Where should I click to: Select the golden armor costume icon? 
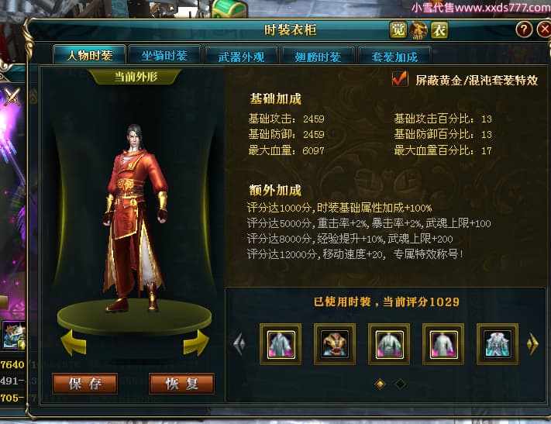pos(335,344)
